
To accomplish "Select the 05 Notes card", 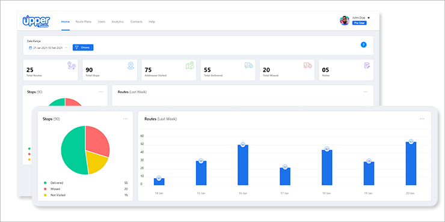I will pyautogui.click(x=346, y=70).
